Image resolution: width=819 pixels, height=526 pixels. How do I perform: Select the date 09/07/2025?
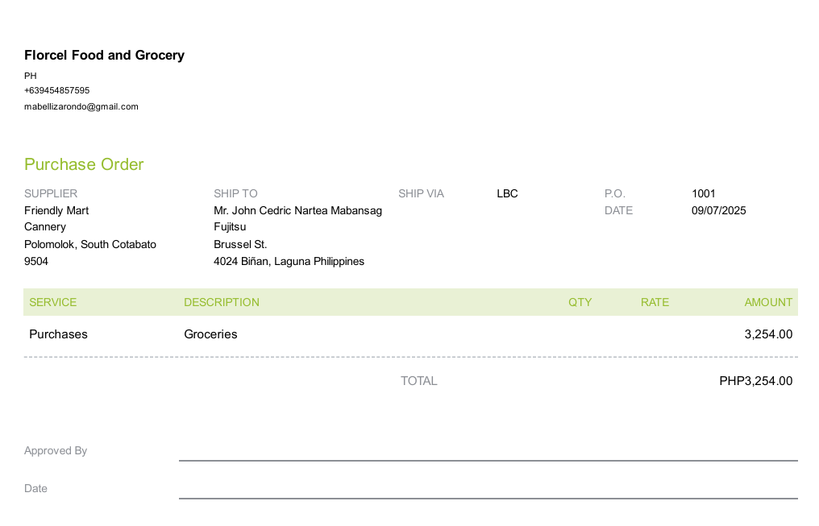click(x=719, y=210)
